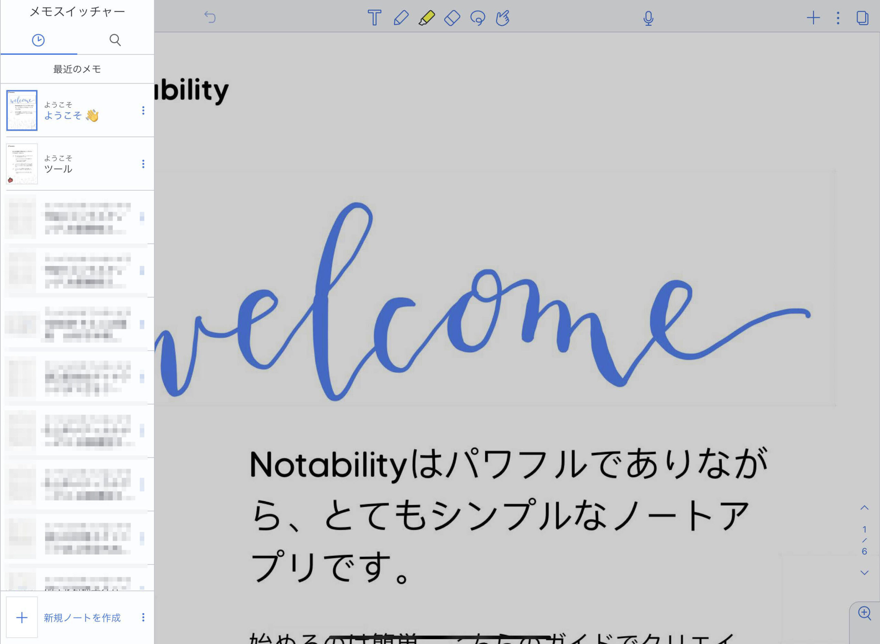This screenshot has height=644, width=880.
Task: Go to previous page with up chevron
Action: [865, 508]
